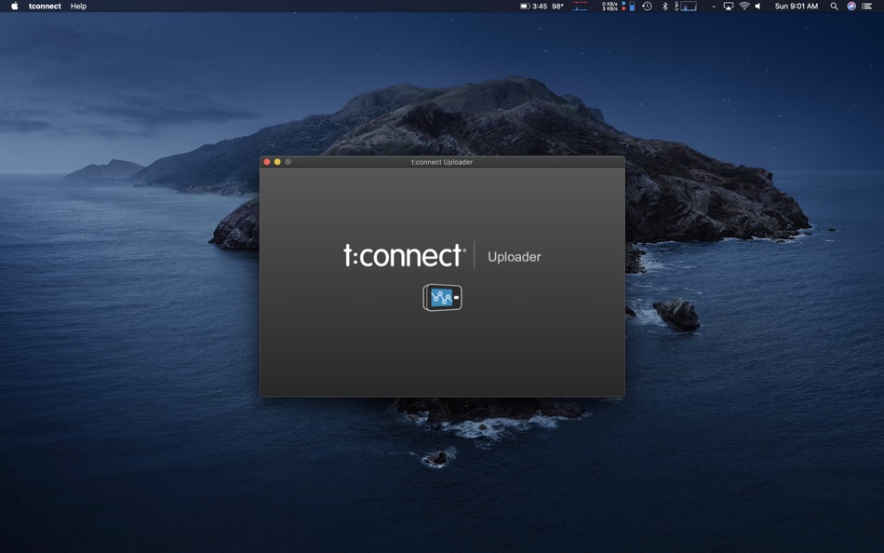The height and width of the screenshot is (553, 884).
Task: Open the Bluetooth menu
Action: coord(664,7)
